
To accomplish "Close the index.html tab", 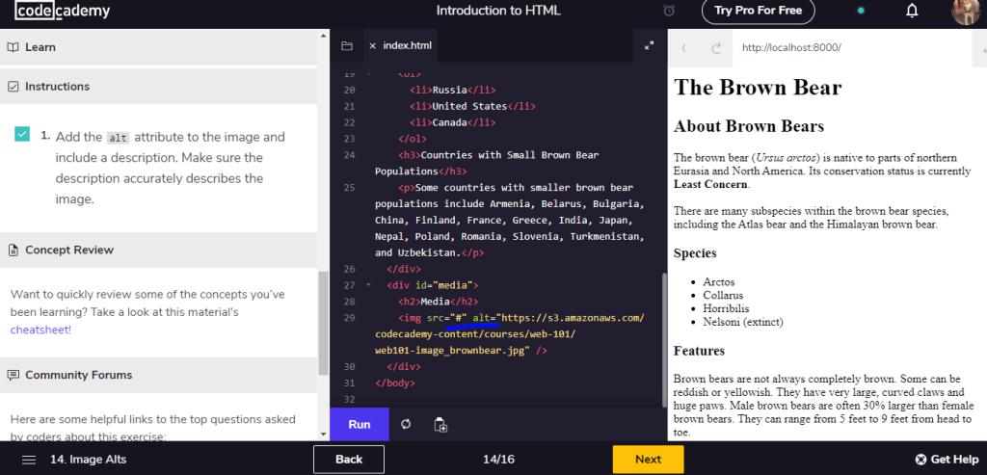I will point(372,45).
